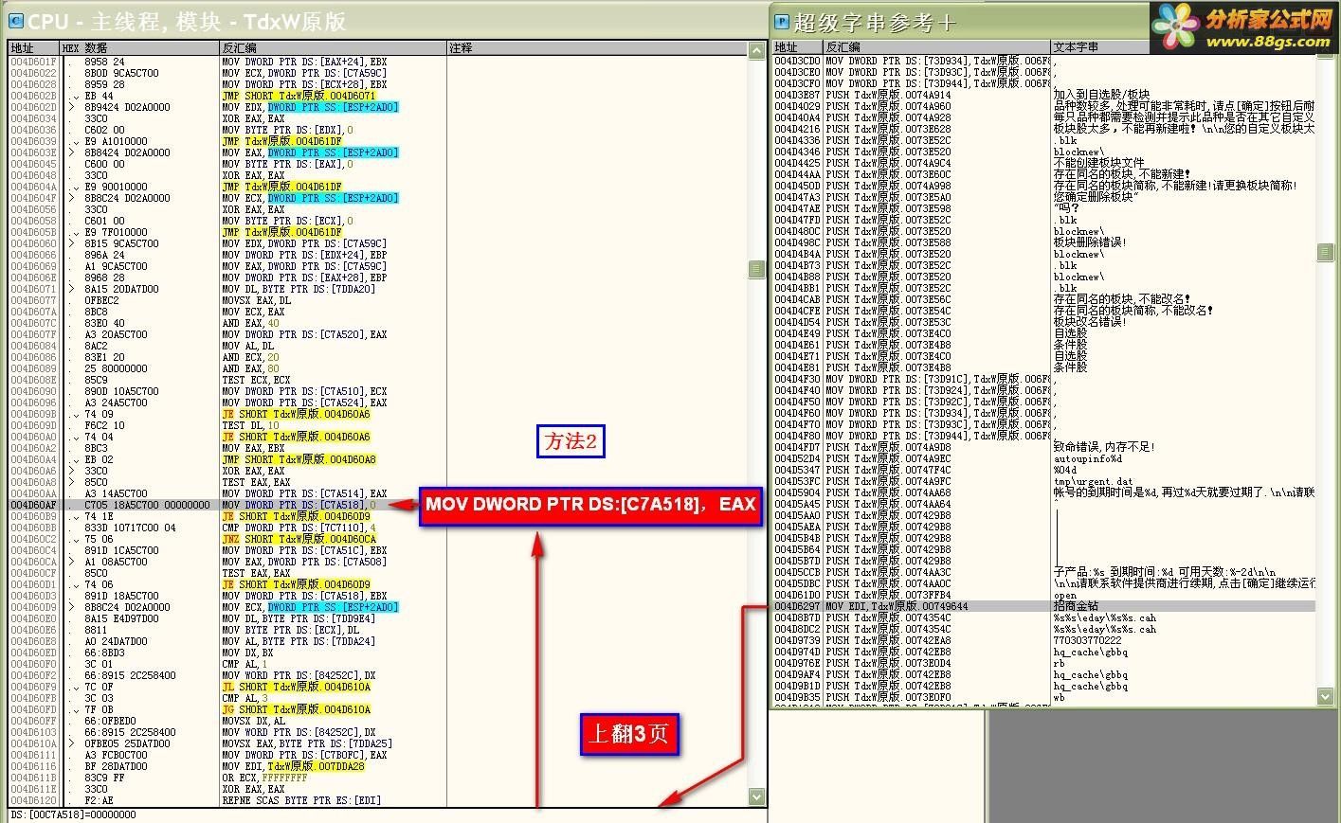
Task: Select highlighted CPU row at address 004D60AF
Action: point(378,505)
